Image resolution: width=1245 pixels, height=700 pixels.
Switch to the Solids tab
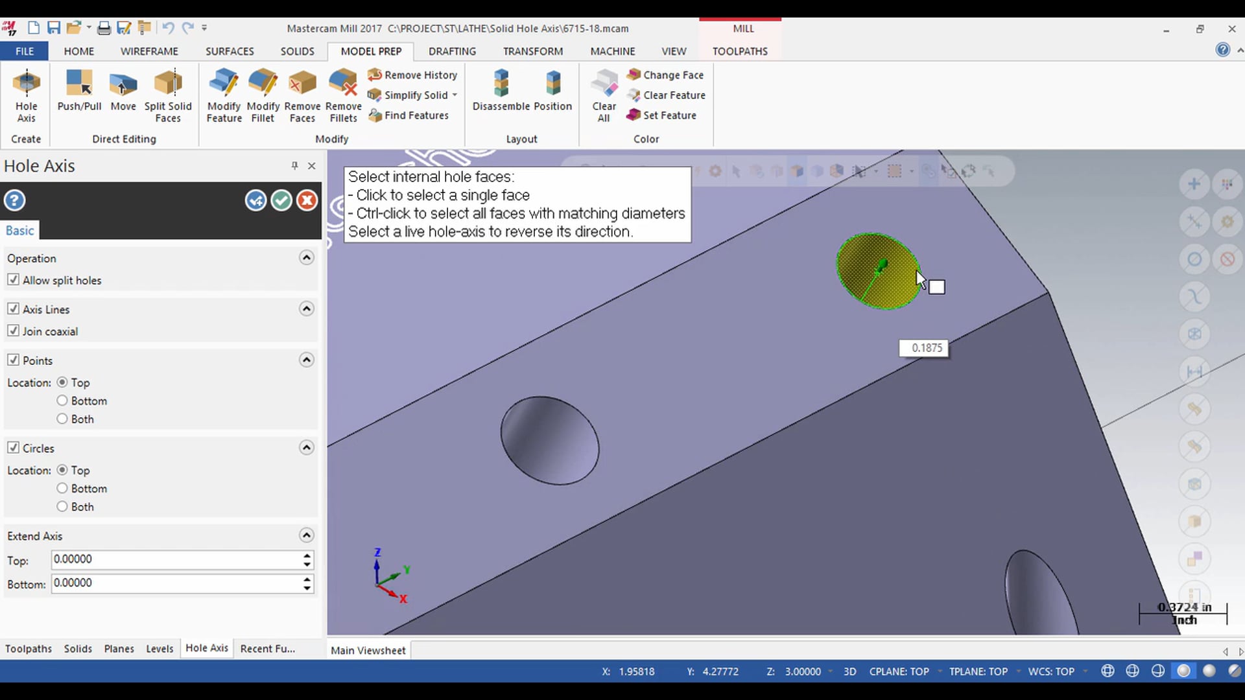[78, 648]
